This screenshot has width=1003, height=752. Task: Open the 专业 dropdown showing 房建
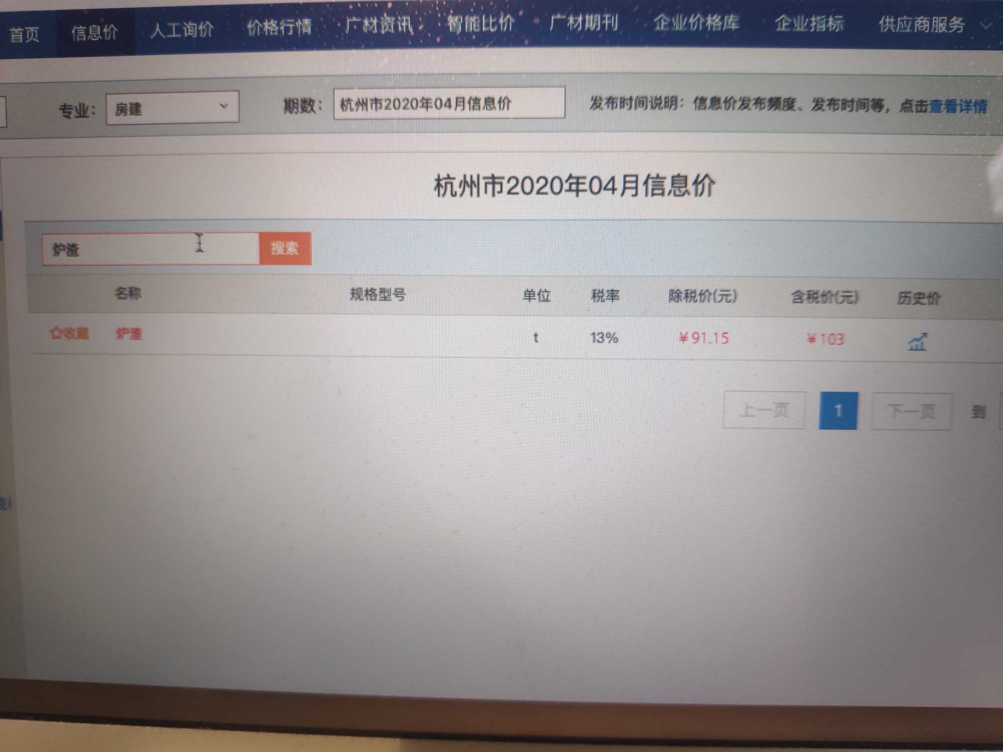pos(173,107)
